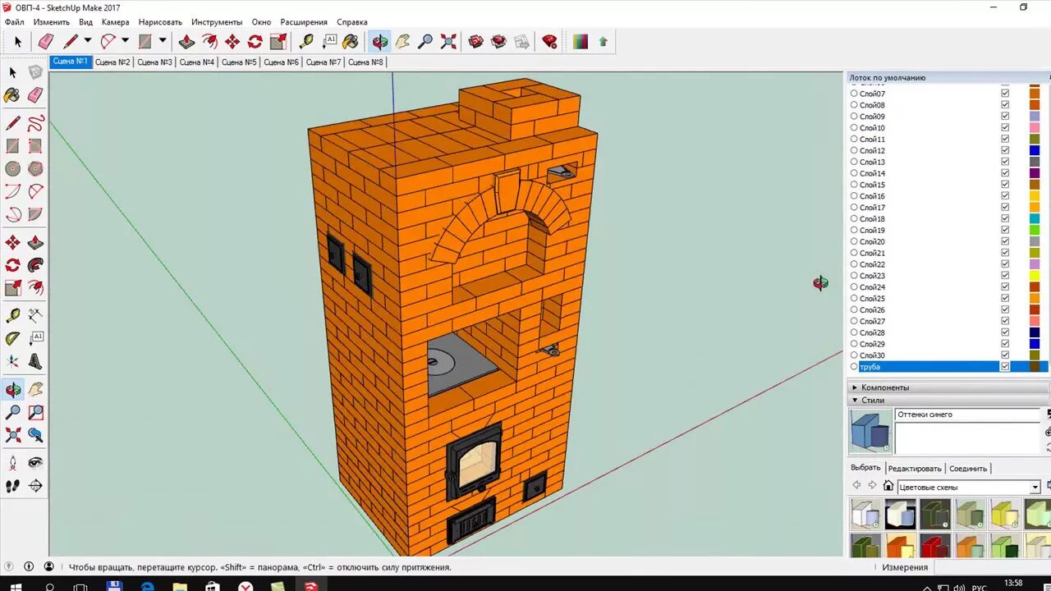
Task: Expand the Компоненты panel
Action: [855, 387]
